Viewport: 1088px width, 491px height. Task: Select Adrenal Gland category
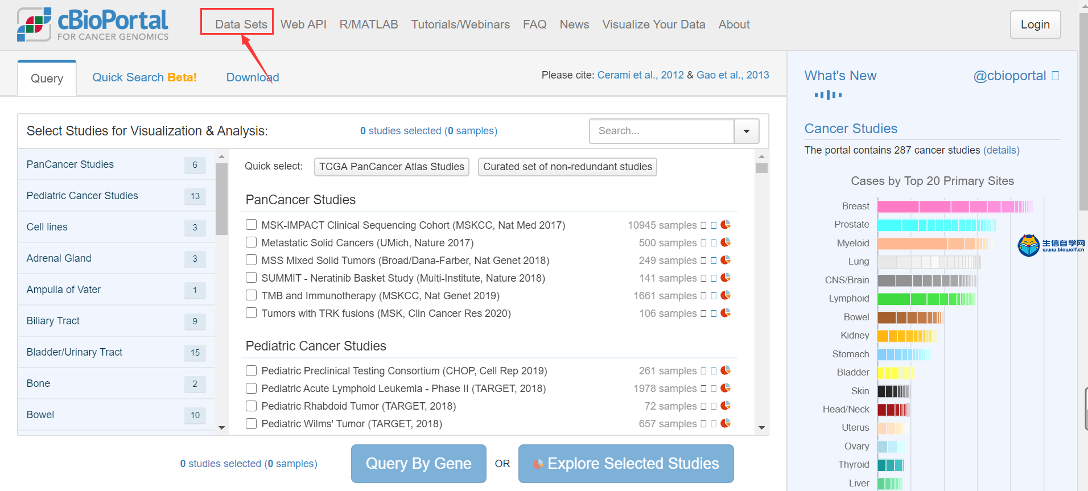point(116,258)
